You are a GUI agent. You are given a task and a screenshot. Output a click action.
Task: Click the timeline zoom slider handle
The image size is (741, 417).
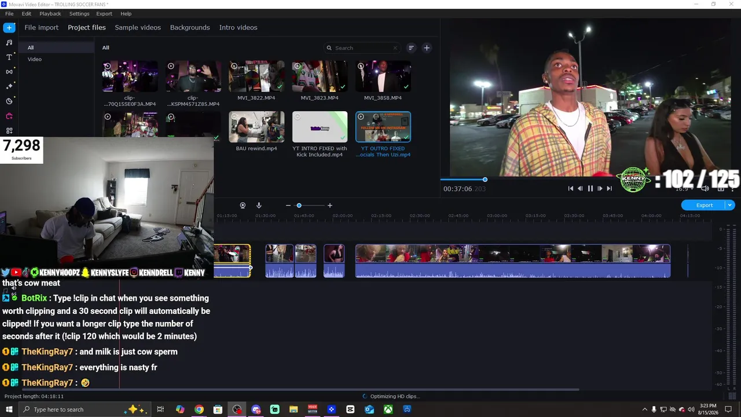(x=299, y=206)
